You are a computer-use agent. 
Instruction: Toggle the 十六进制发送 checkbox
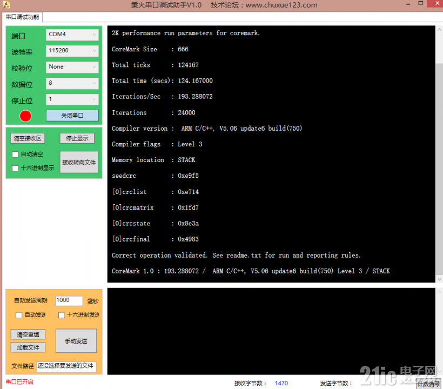pyautogui.click(x=61, y=315)
